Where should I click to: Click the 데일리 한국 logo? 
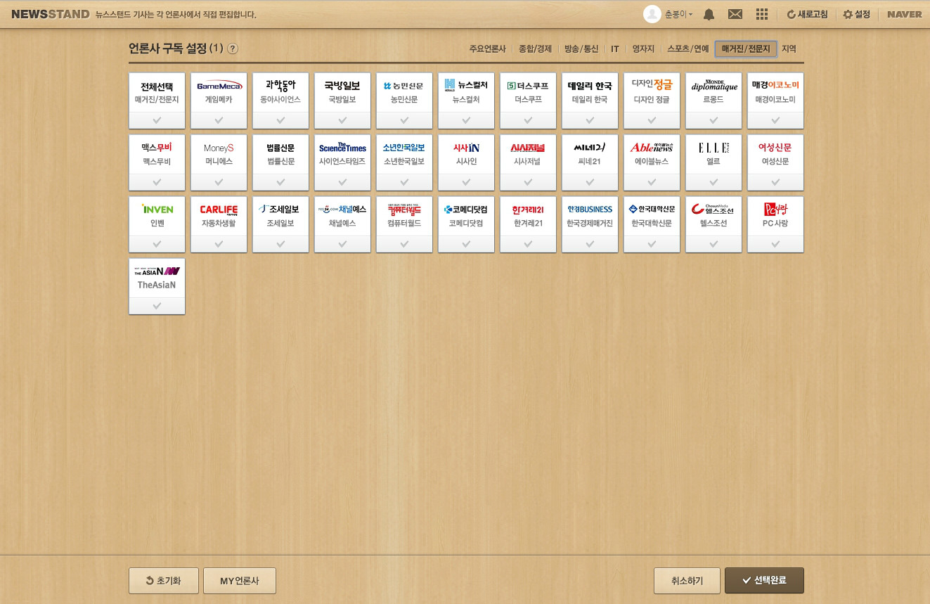(590, 86)
